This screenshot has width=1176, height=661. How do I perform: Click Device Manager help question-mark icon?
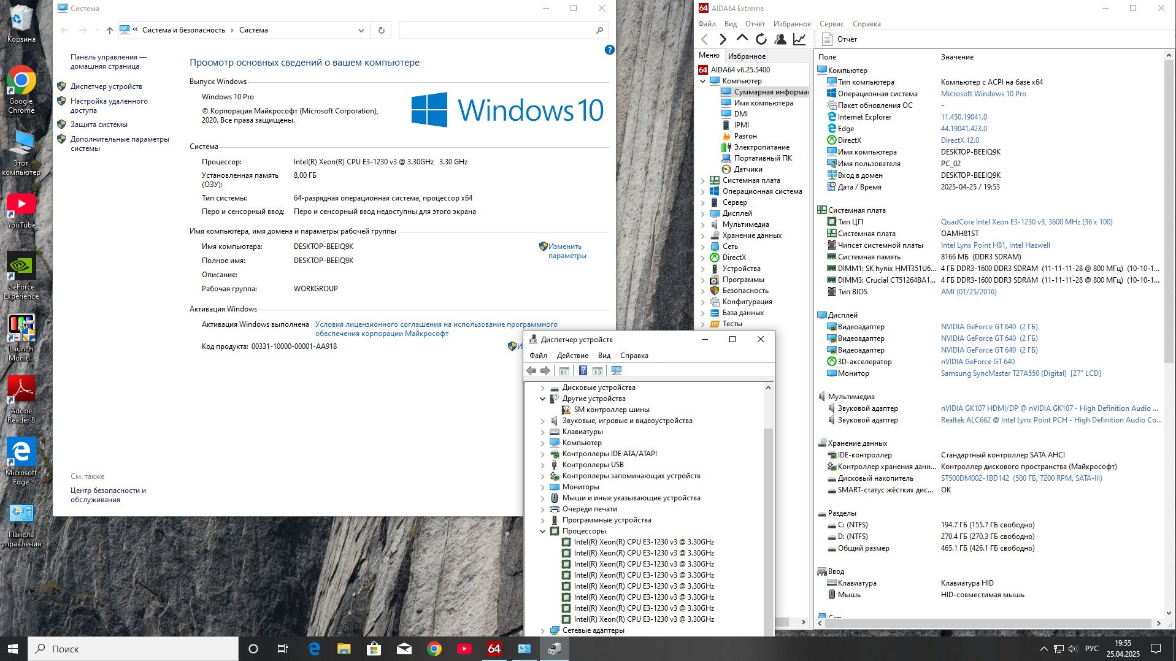pyautogui.click(x=583, y=370)
